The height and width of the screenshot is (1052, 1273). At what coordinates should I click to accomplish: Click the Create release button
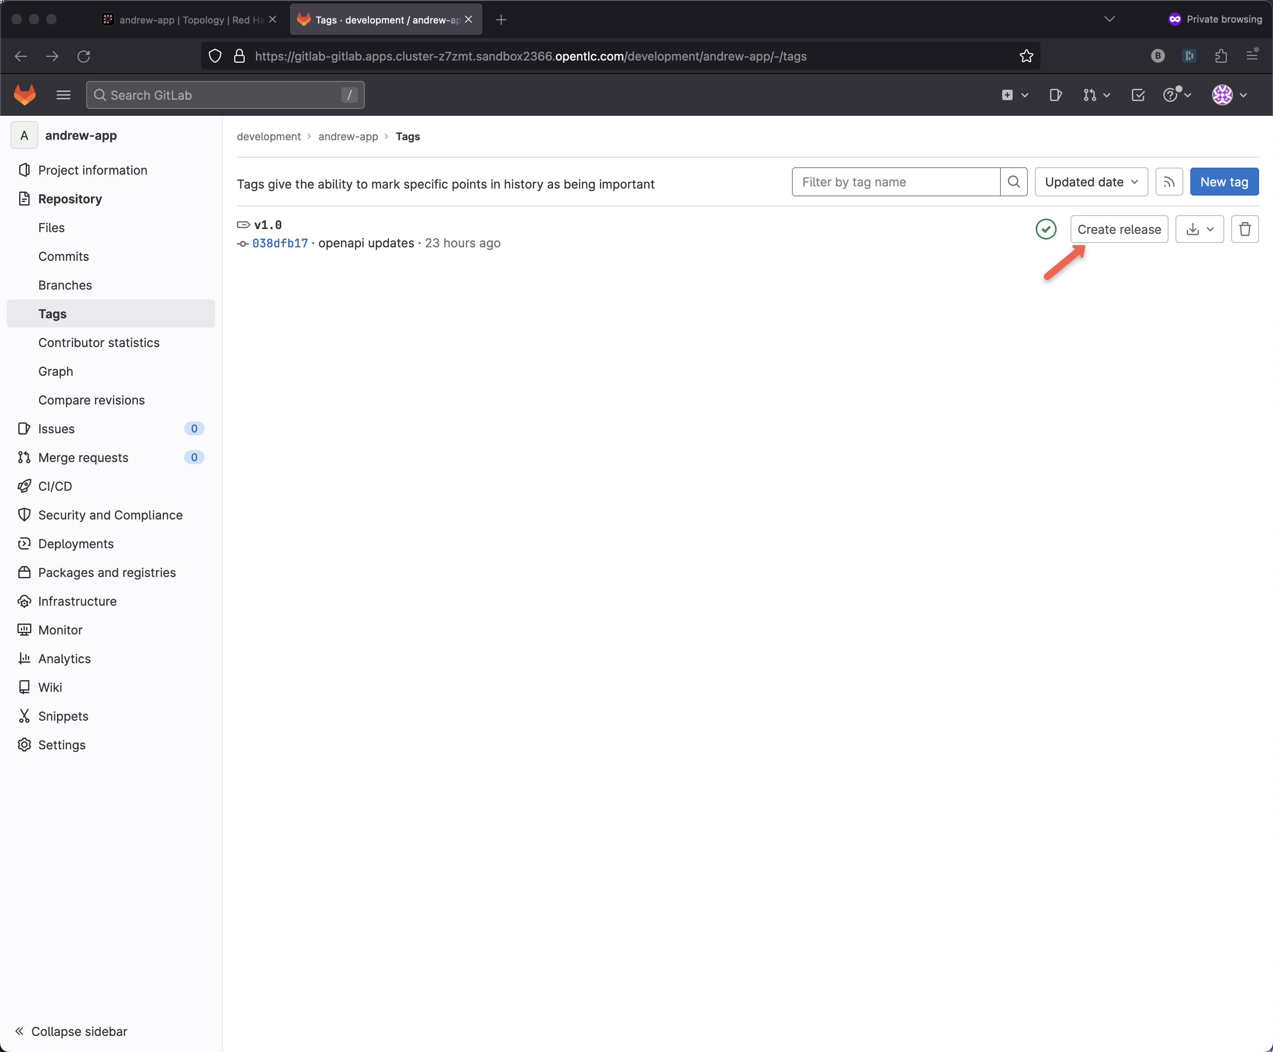pyautogui.click(x=1118, y=229)
